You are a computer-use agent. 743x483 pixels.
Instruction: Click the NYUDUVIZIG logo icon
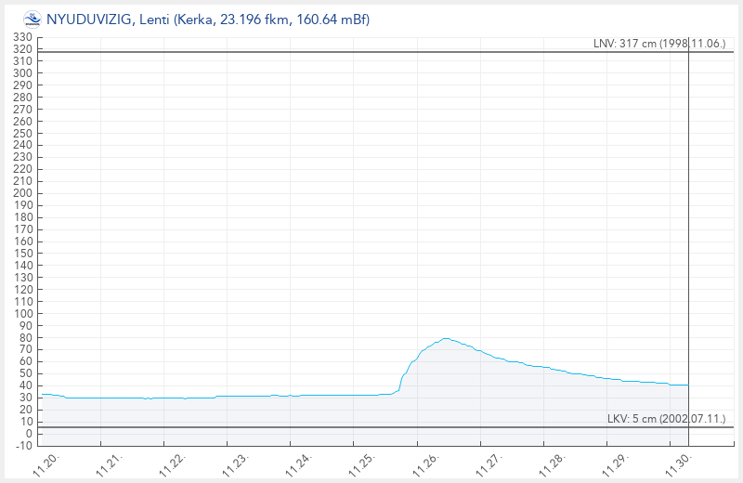[32, 19]
